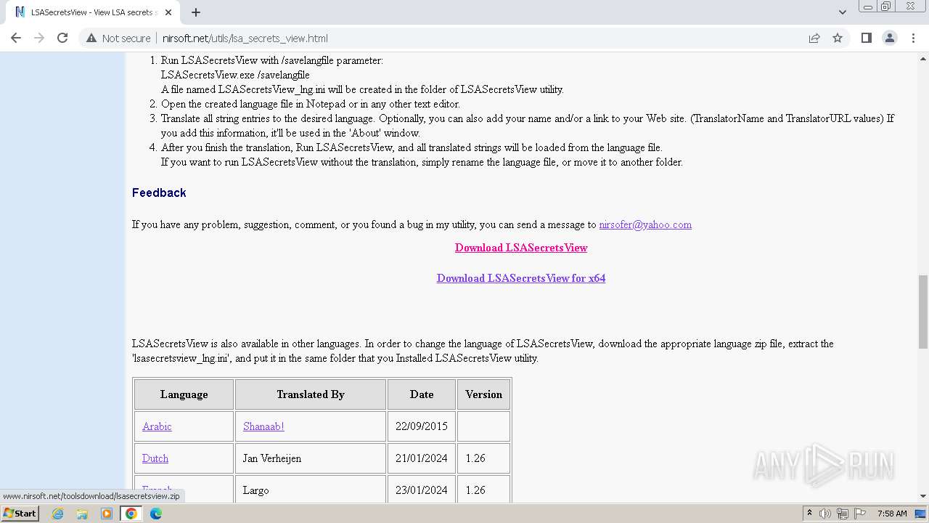
Task: Expand the tab search dropdown
Action: pyautogui.click(x=842, y=12)
